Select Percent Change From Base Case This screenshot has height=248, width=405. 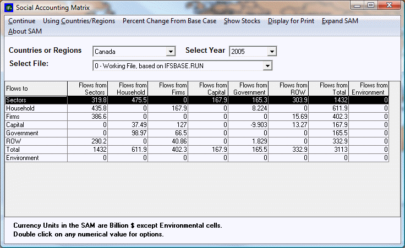[169, 21]
